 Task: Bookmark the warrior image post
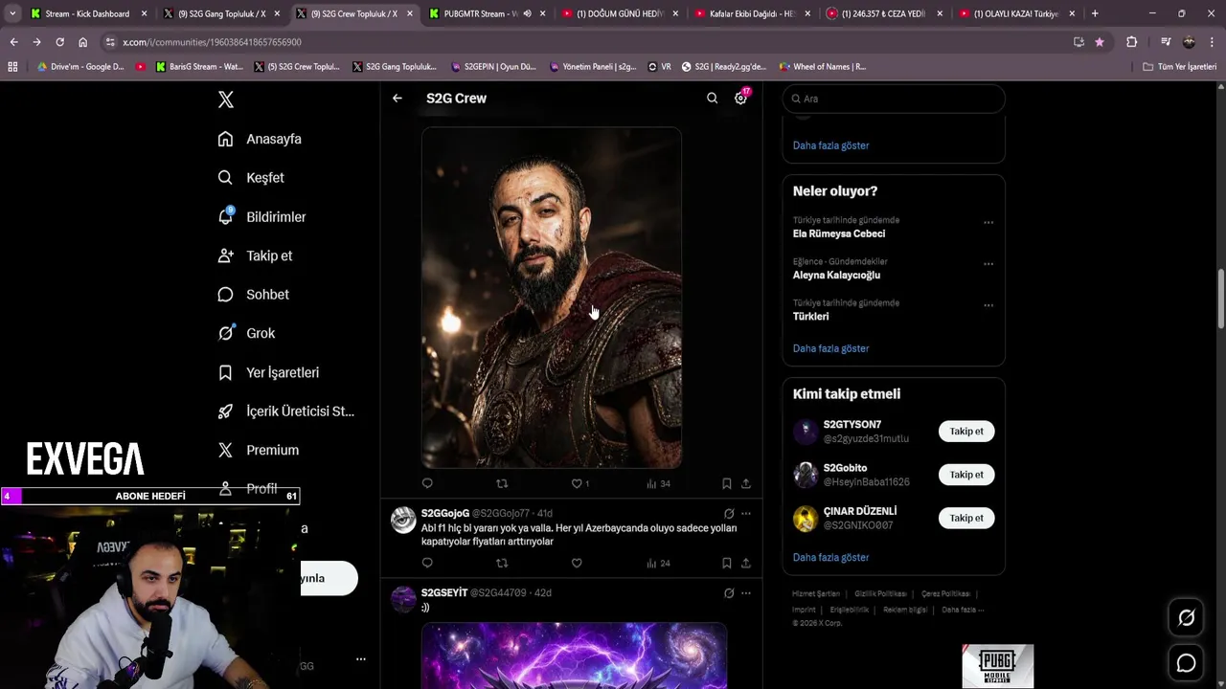[726, 483]
